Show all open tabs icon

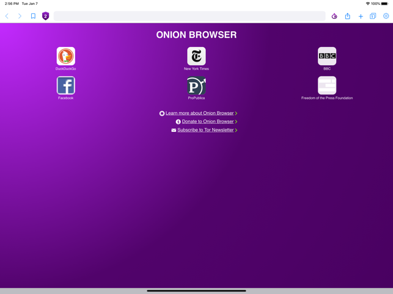[373, 16]
